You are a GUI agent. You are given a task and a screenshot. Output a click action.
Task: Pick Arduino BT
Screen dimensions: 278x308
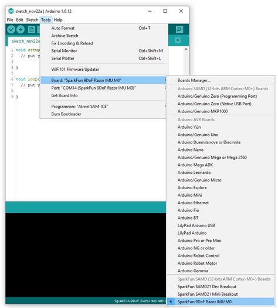click(x=221, y=218)
